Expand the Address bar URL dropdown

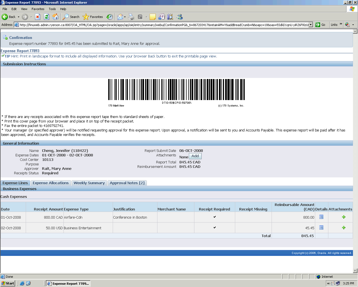click(310, 25)
